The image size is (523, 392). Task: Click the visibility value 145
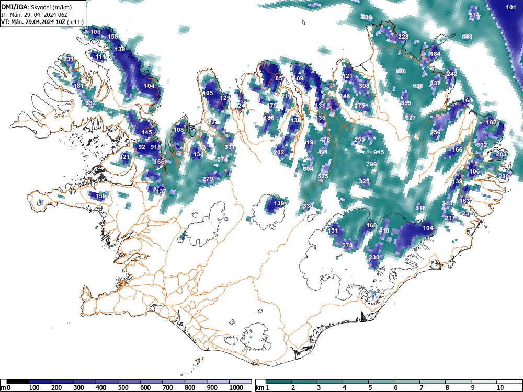(147, 132)
